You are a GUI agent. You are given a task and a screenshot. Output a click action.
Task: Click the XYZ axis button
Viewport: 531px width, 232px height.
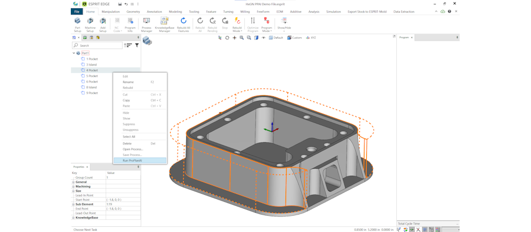pos(311,38)
